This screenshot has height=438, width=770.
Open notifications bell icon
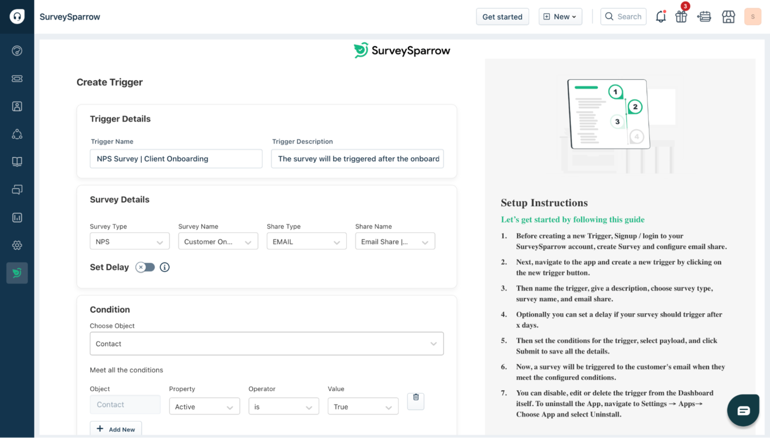(x=661, y=16)
